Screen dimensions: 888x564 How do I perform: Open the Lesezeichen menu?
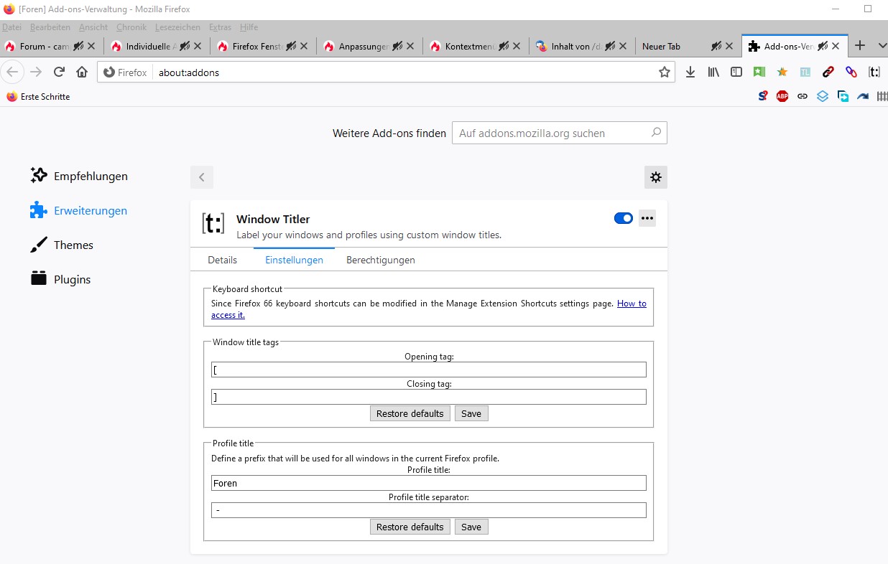pos(177,27)
